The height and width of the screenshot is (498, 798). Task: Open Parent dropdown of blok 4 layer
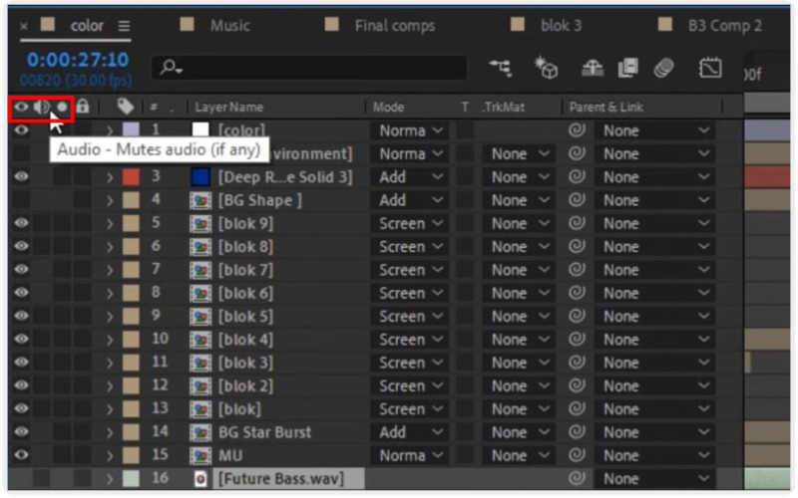click(655, 340)
